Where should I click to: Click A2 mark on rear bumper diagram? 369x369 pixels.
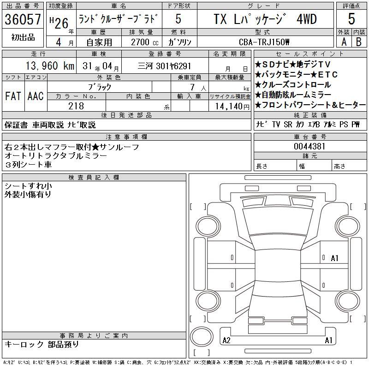coord(226,340)
